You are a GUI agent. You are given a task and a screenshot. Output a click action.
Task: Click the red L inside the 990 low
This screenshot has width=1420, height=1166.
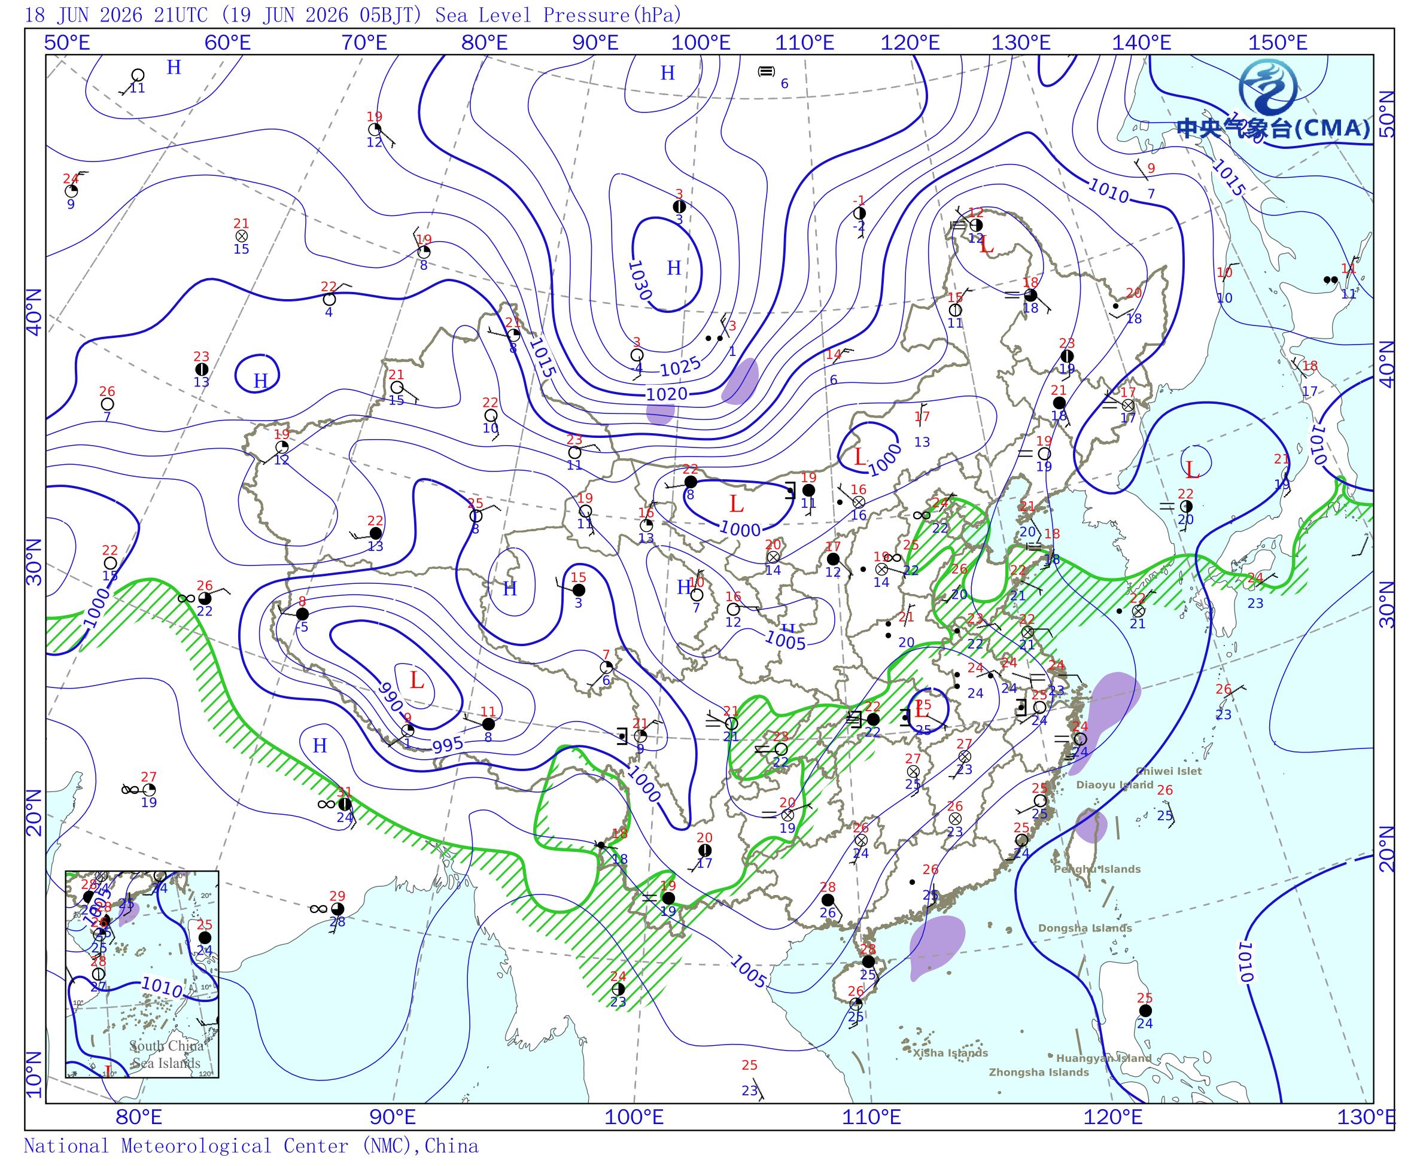(x=416, y=680)
